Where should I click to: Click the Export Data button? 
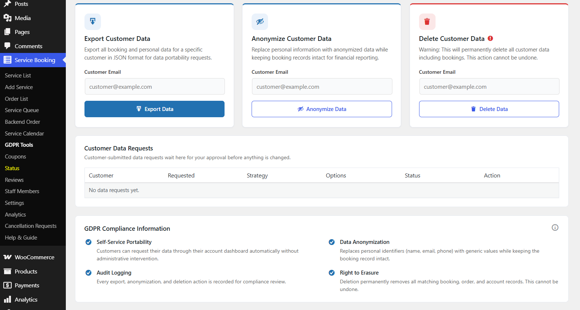coord(154,109)
